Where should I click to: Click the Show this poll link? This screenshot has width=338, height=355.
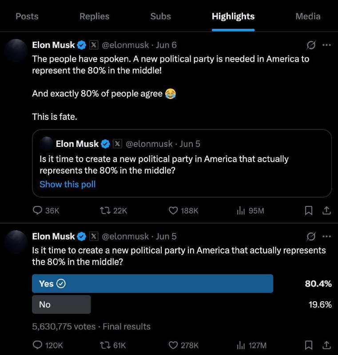coord(68,184)
